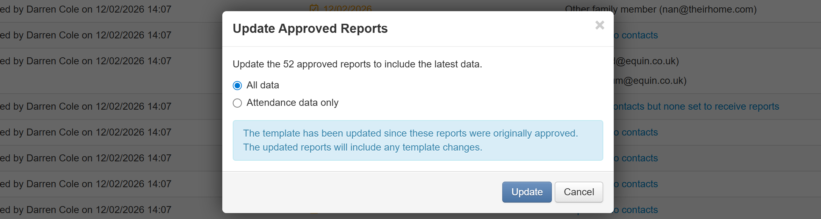Click the "Update Approved Reports" dialog heading
This screenshot has width=821, height=219.
[x=310, y=29]
